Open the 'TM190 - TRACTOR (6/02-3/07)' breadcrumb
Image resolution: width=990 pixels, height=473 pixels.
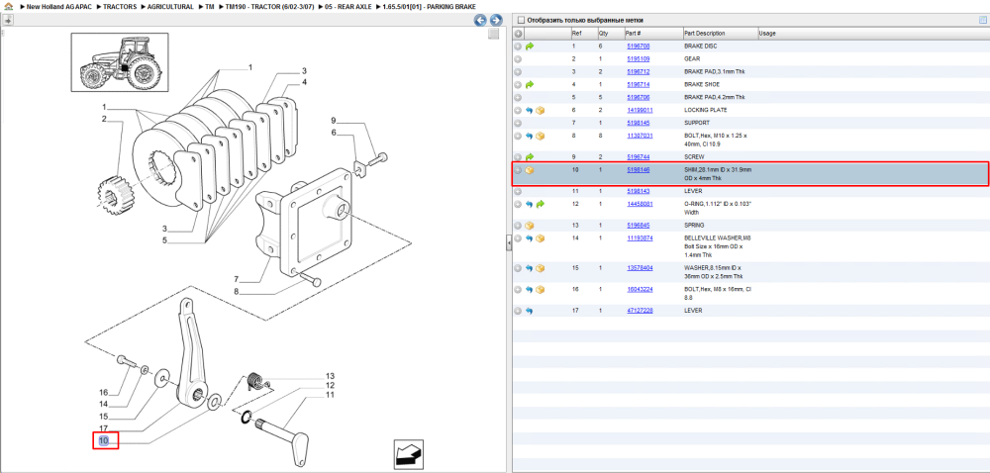[x=269, y=6]
